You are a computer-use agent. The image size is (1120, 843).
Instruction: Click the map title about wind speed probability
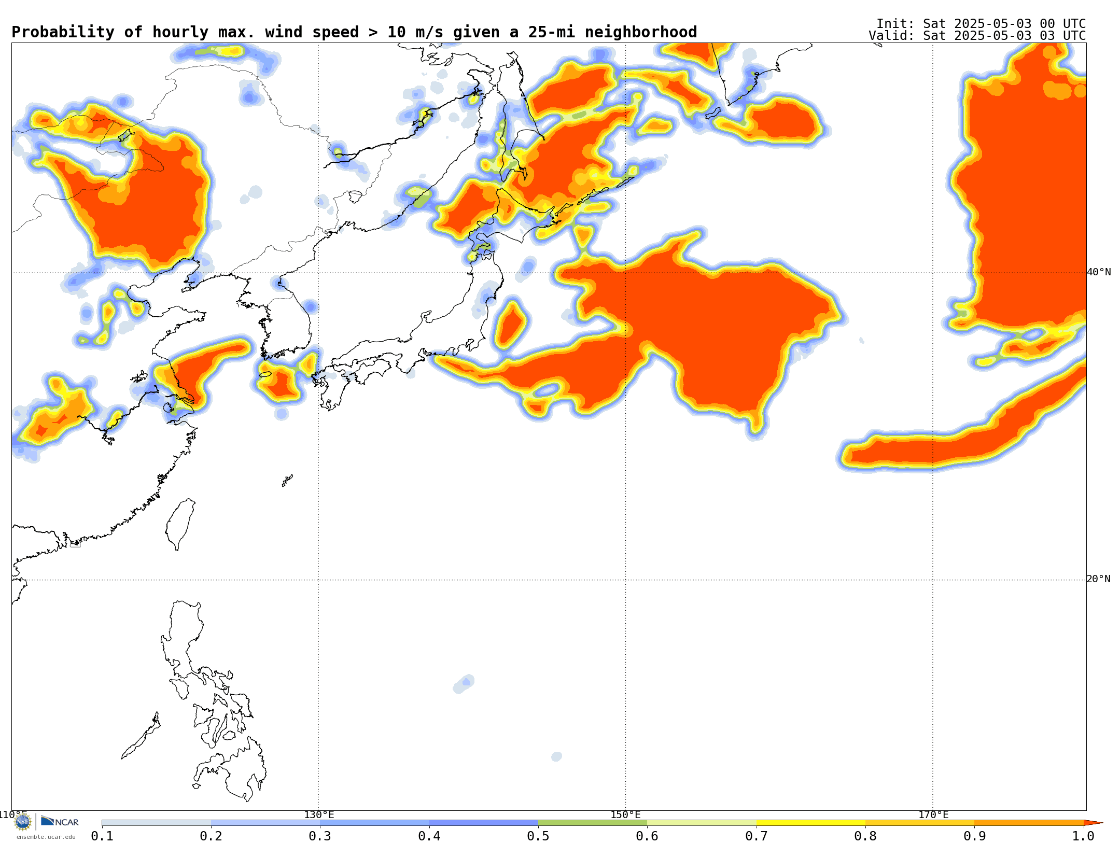point(354,32)
